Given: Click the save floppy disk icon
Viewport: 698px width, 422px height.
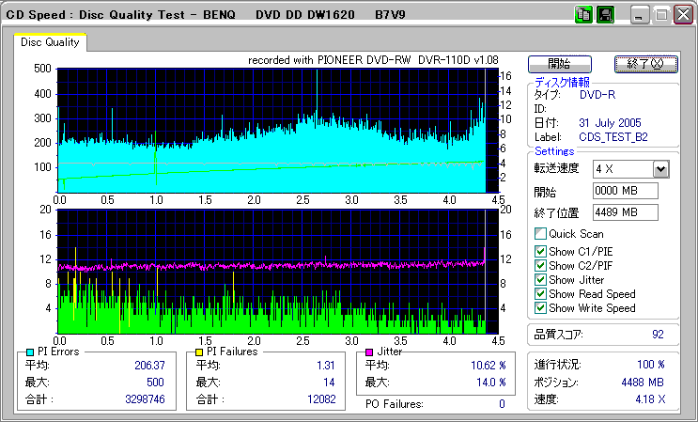Looking at the screenshot, I should pos(605,15).
